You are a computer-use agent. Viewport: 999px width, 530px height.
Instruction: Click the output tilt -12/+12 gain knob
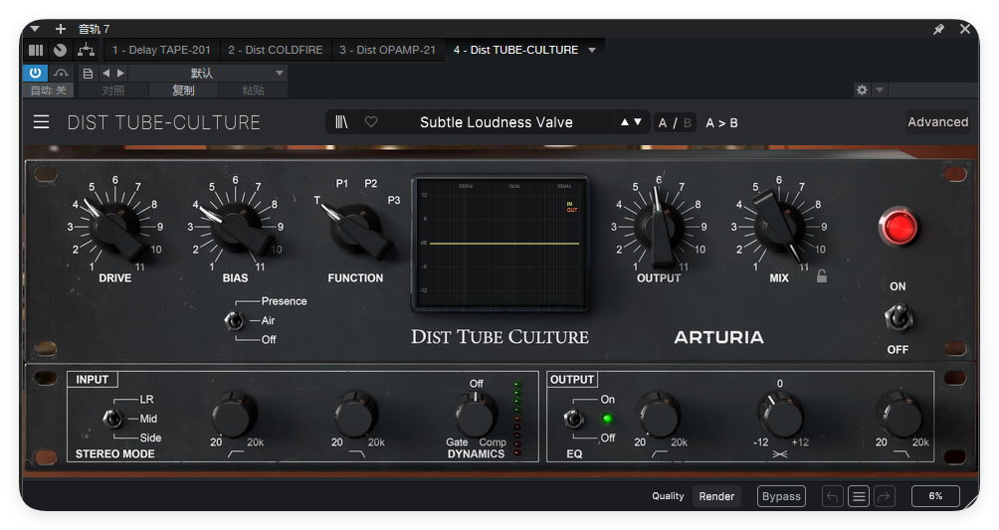[x=780, y=416]
